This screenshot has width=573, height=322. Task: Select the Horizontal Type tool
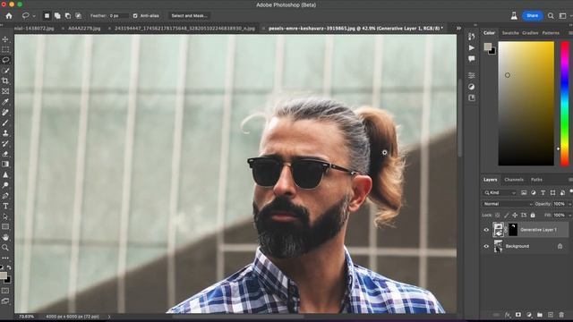point(5,207)
